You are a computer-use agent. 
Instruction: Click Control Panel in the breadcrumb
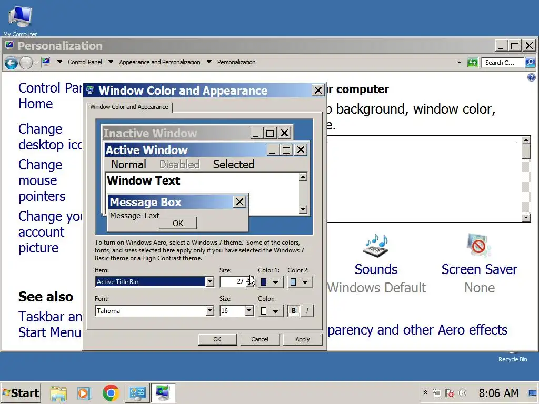[x=85, y=62]
